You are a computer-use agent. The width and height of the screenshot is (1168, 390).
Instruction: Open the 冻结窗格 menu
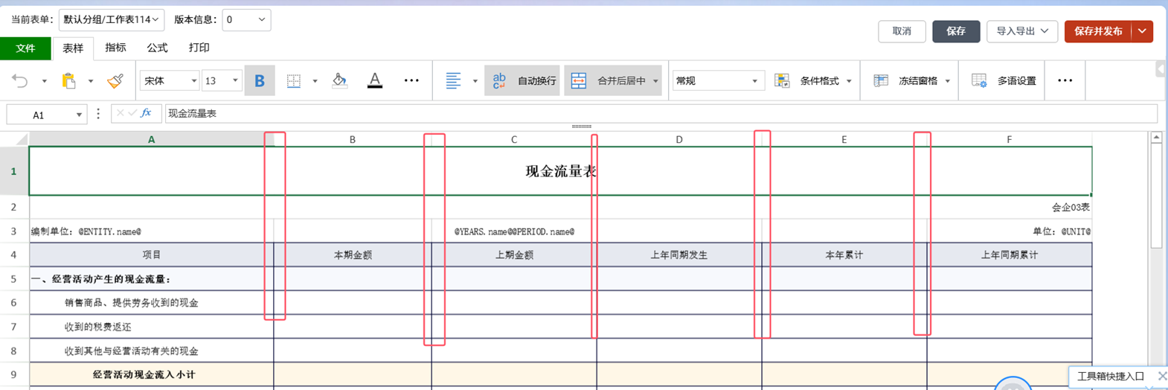[x=912, y=80]
